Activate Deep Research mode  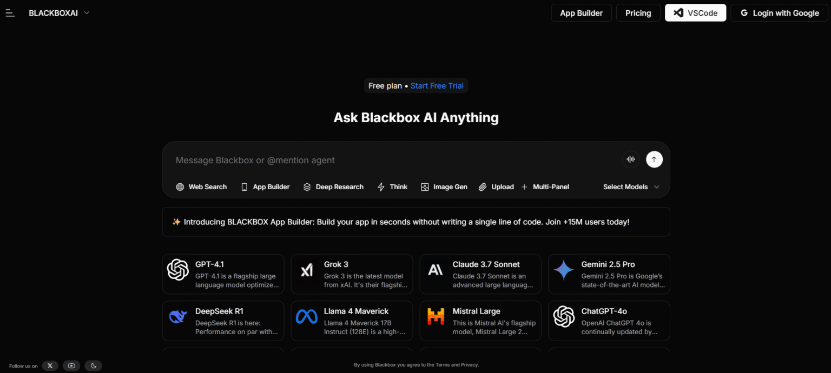(333, 186)
